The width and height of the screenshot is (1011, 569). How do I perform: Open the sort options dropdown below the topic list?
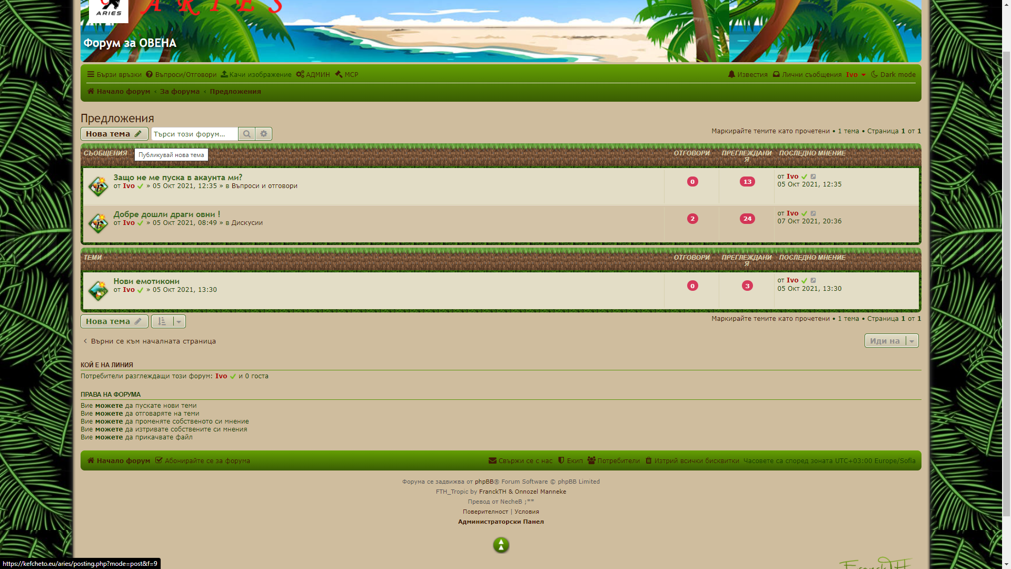[x=168, y=321]
